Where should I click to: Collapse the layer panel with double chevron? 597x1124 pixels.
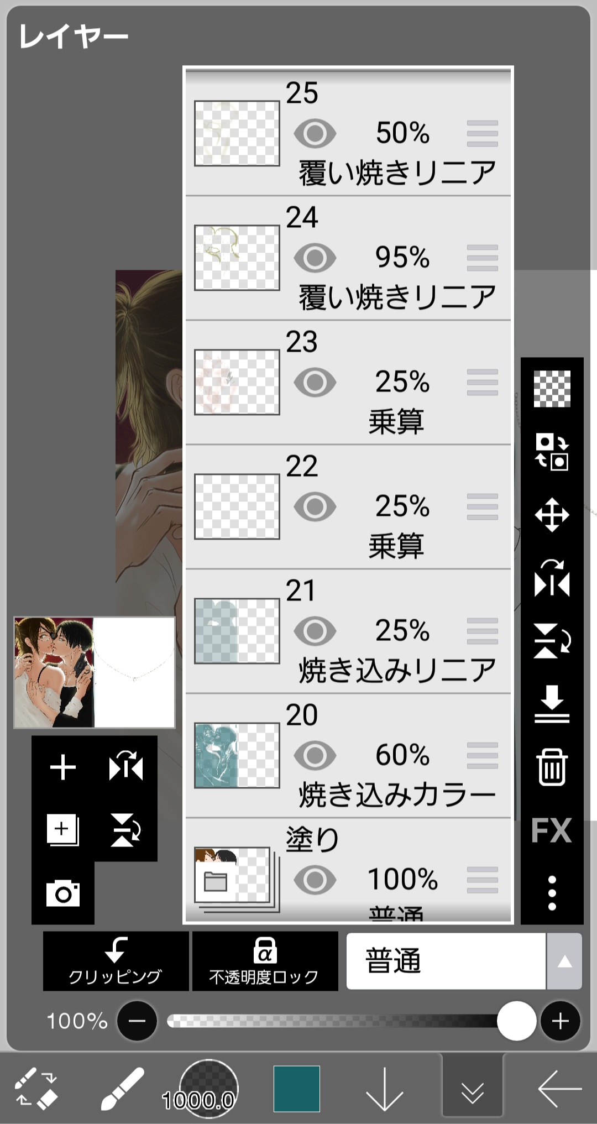(x=472, y=1088)
